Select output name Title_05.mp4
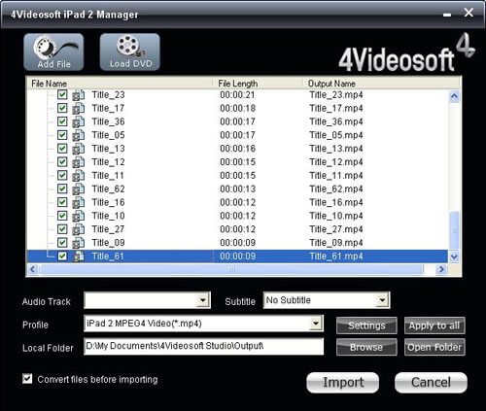This screenshot has width=486, height=411. point(336,135)
